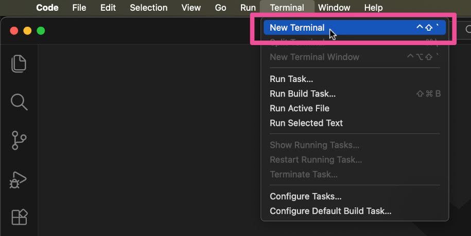Click the yellow minimize traffic light

pyautogui.click(x=27, y=31)
